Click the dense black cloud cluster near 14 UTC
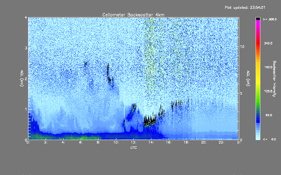281x175 pixels. coord(150,121)
